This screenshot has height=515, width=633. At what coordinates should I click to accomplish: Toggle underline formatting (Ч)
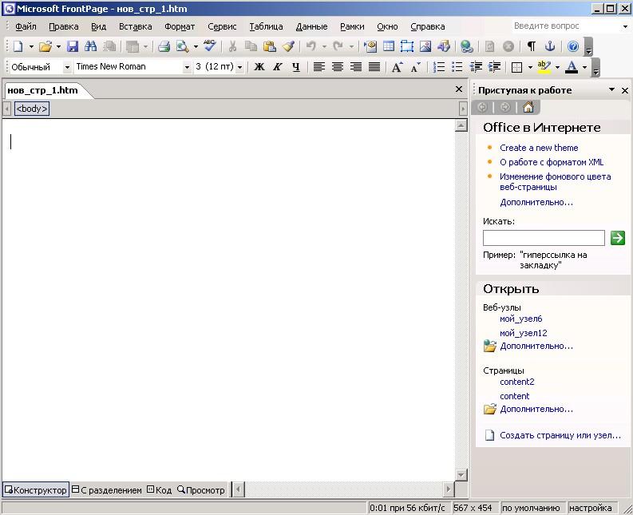(x=296, y=66)
